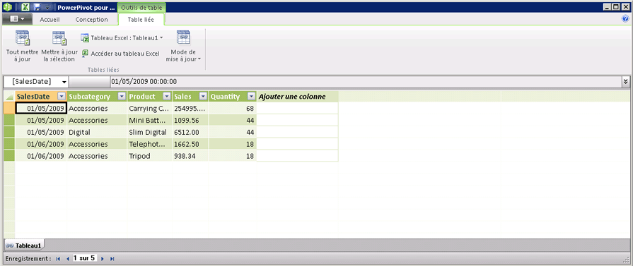
Task: Click the sales value 1099.56
Action: 190,120
